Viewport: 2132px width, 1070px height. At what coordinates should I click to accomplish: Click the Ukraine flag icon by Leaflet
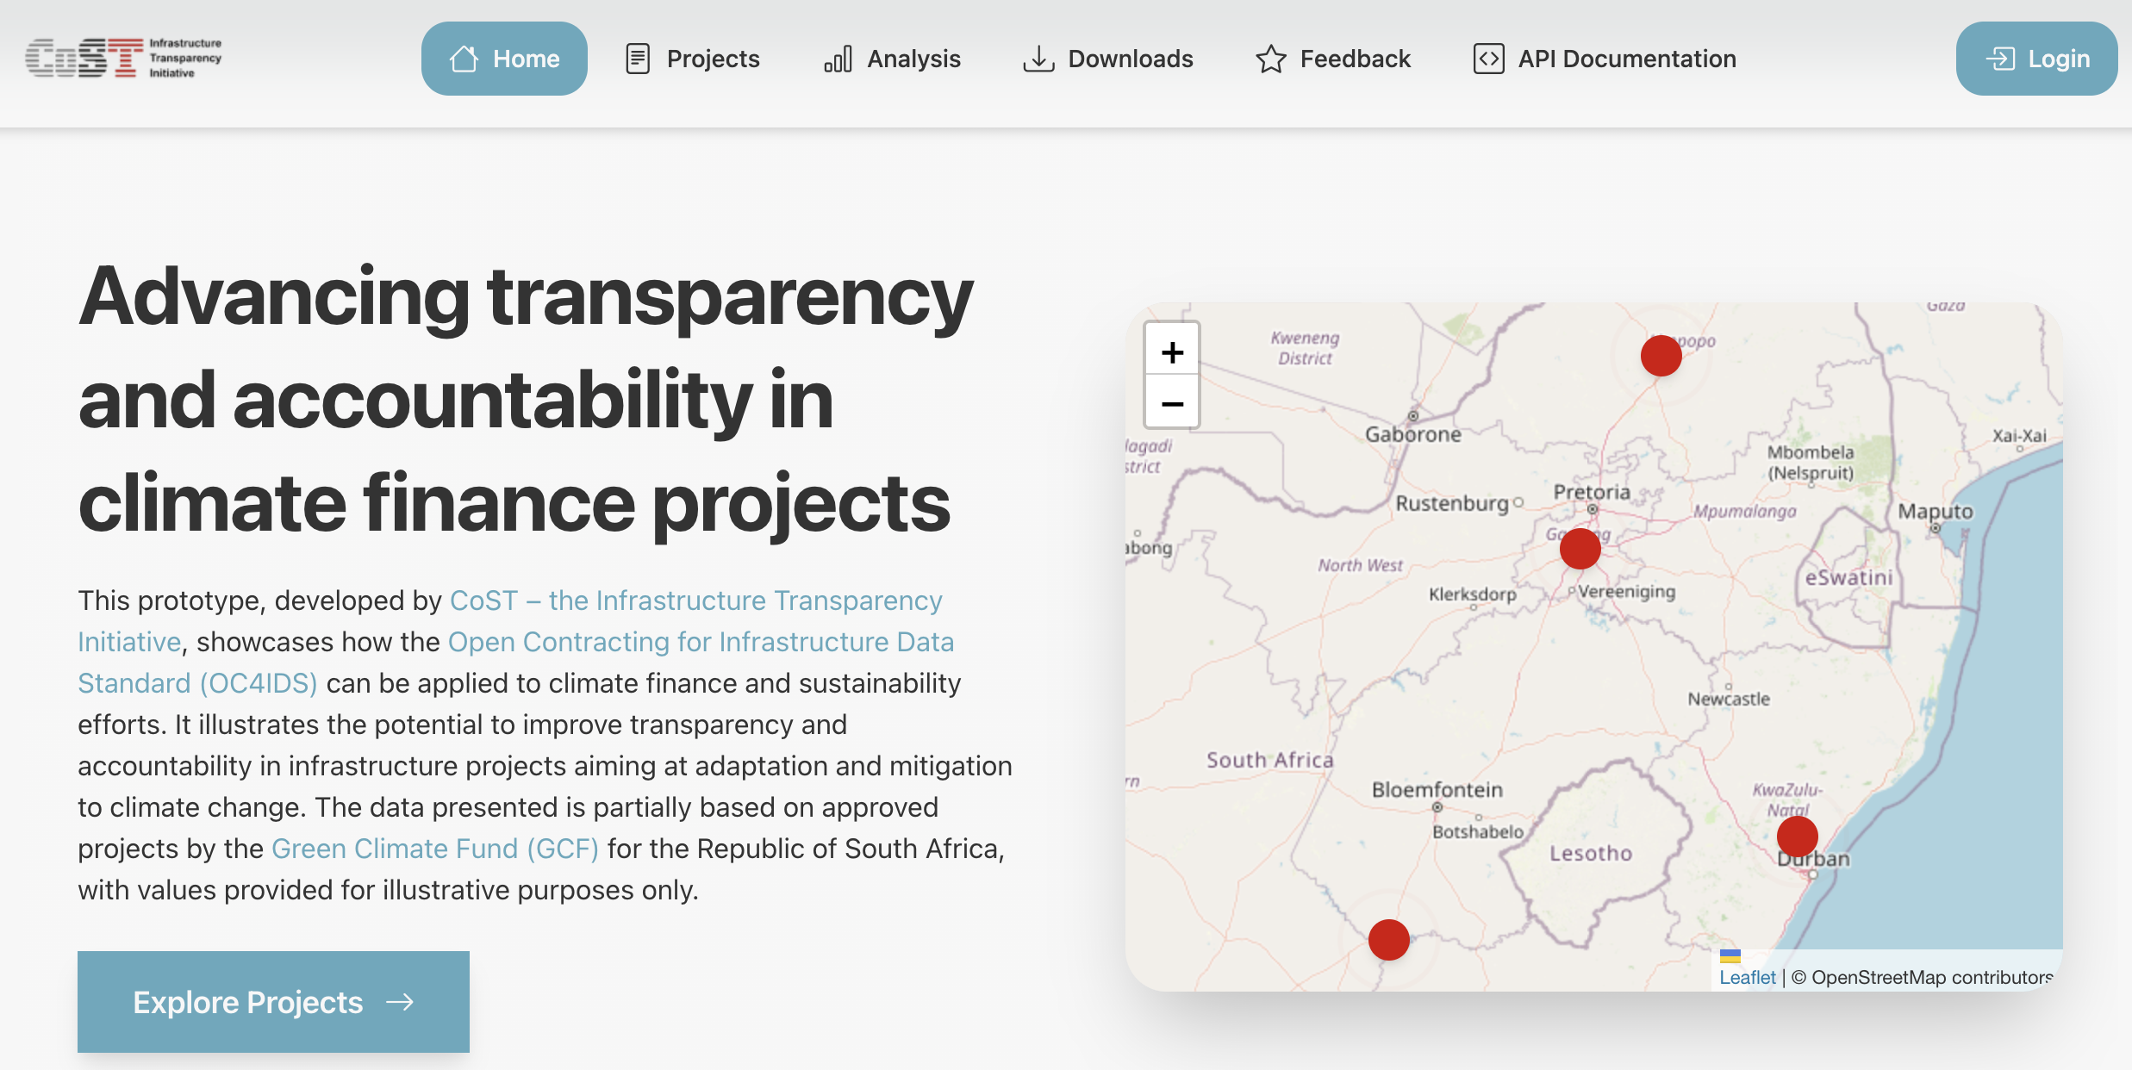(1730, 956)
